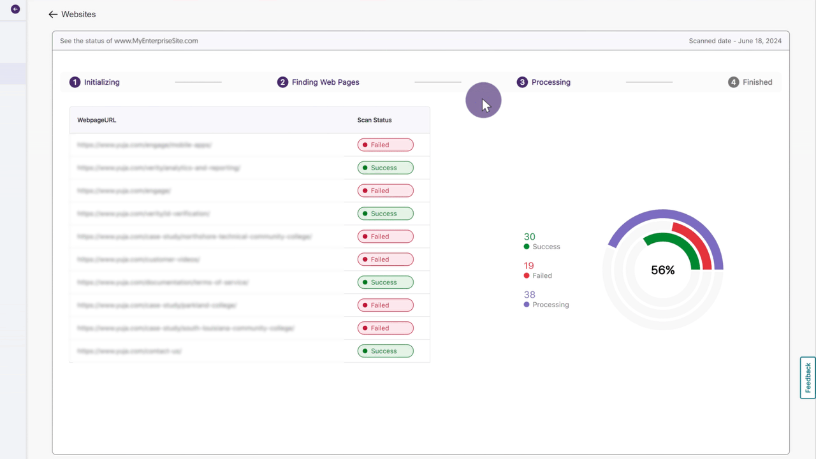Image resolution: width=816 pixels, height=459 pixels.
Task: Collapse the sidebar with the purple arrow icon
Action: [15, 10]
